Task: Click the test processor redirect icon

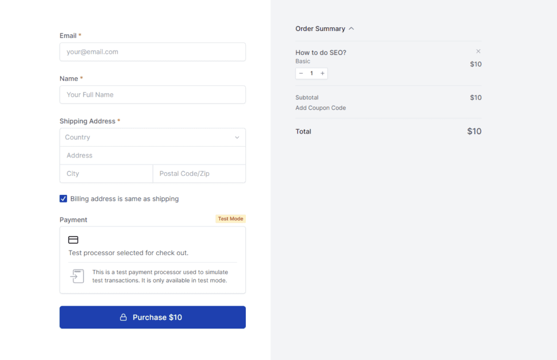Action: tap(77, 276)
